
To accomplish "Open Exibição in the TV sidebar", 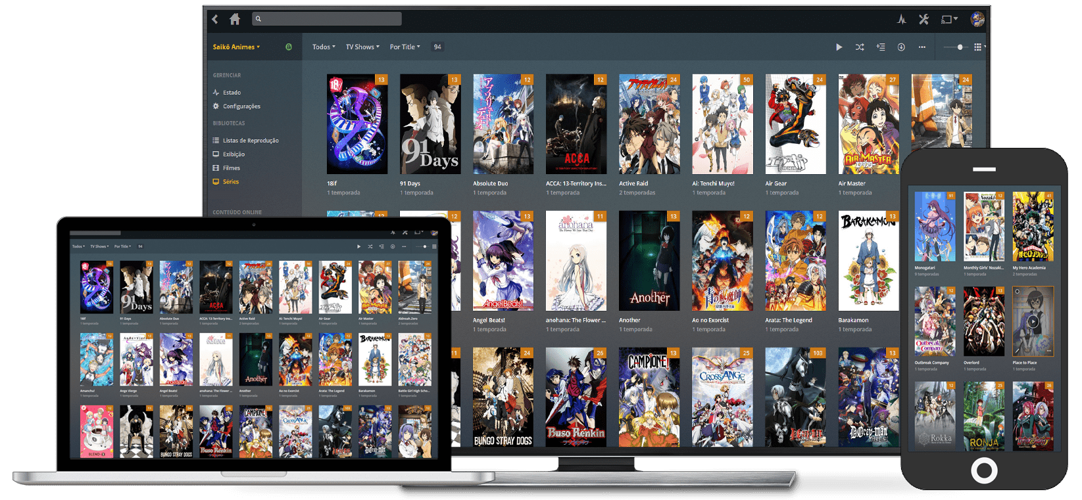I will coord(234,154).
